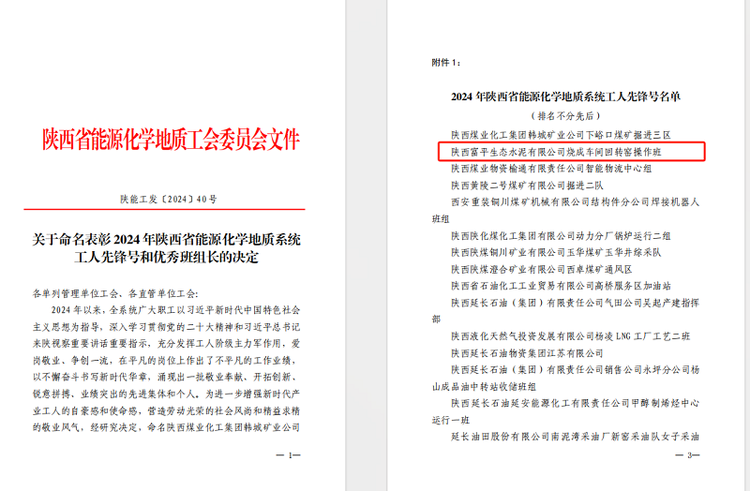Click entry 陕西陕煤铜川矿业有限公司玉华煤矿玉华井综采队

(x=556, y=252)
